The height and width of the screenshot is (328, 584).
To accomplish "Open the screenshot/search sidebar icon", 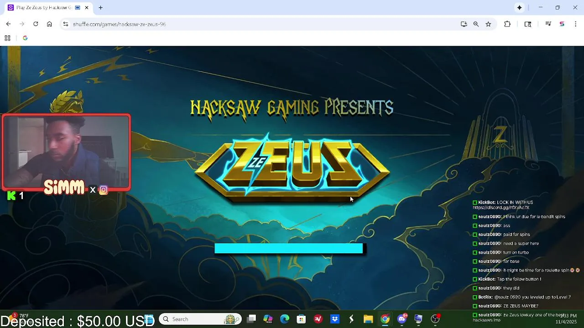I will pos(528,24).
